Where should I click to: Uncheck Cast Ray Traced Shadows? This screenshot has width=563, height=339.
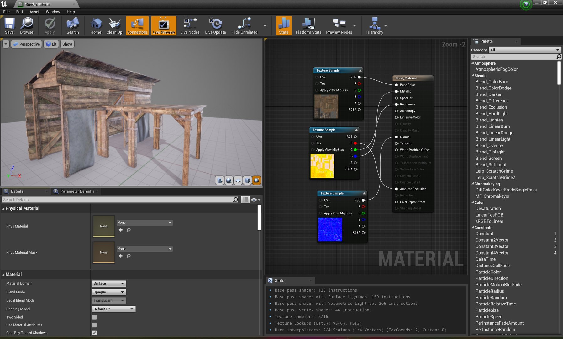94,333
